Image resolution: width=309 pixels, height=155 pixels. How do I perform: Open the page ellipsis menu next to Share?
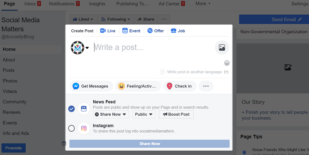[164, 19]
